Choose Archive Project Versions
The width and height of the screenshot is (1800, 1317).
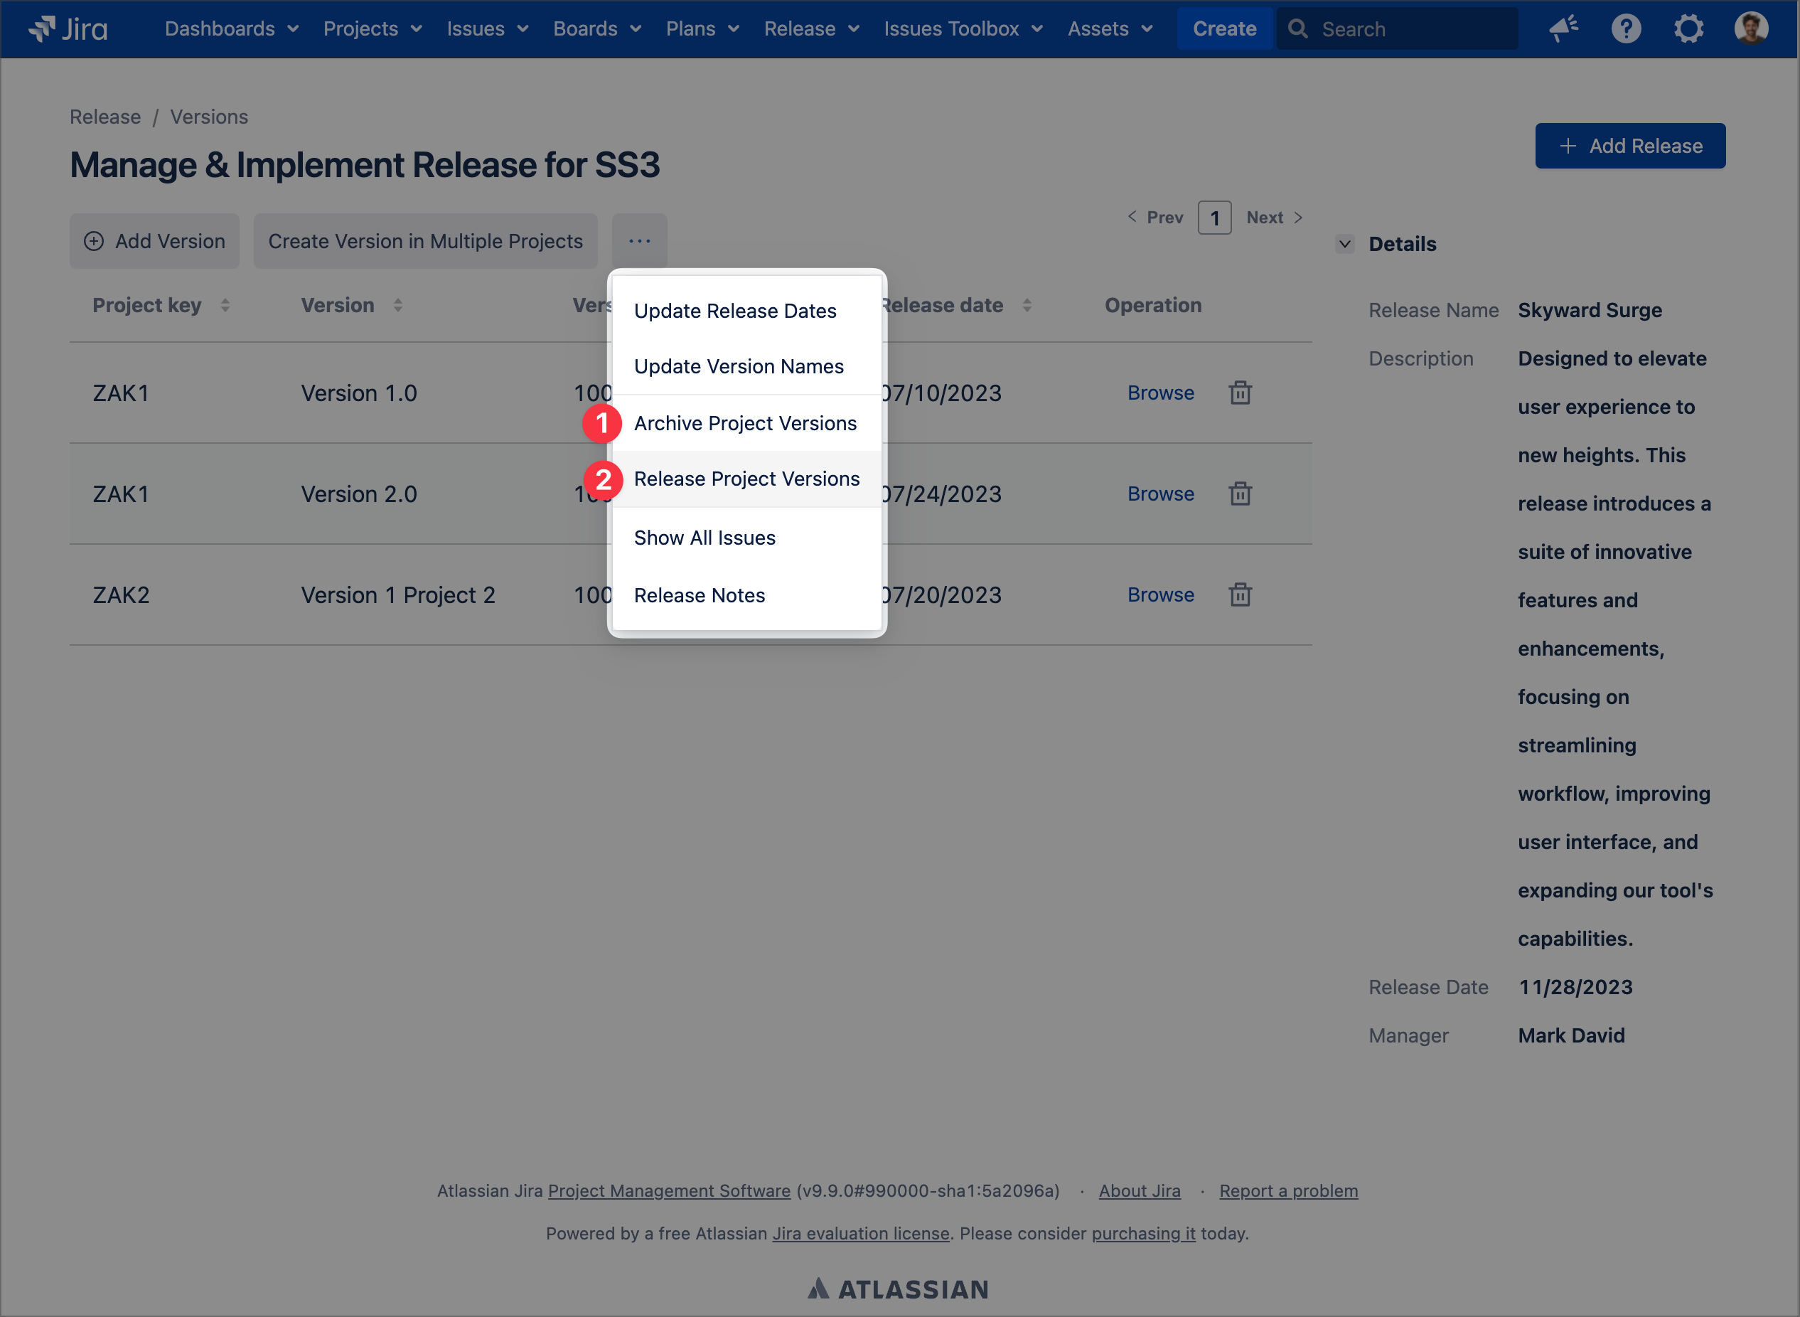tap(746, 423)
